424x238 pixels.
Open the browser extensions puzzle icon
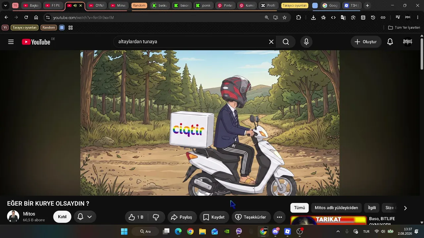point(298,18)
